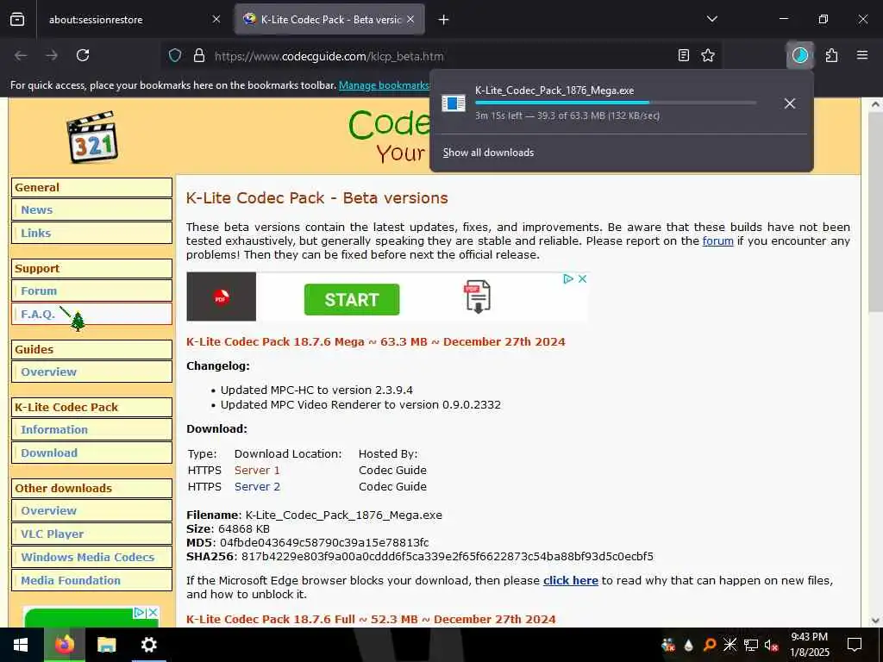Viewport: 883px width, 662px height.
Task: Open Settings gear in taskbar
Action: [x=148, y=645]
